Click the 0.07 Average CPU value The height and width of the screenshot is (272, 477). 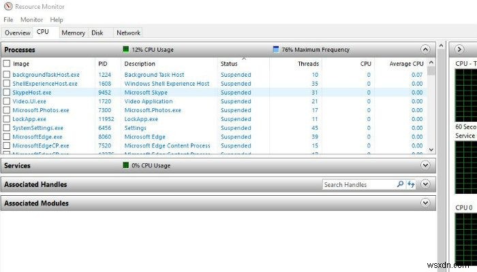[417, 75]
